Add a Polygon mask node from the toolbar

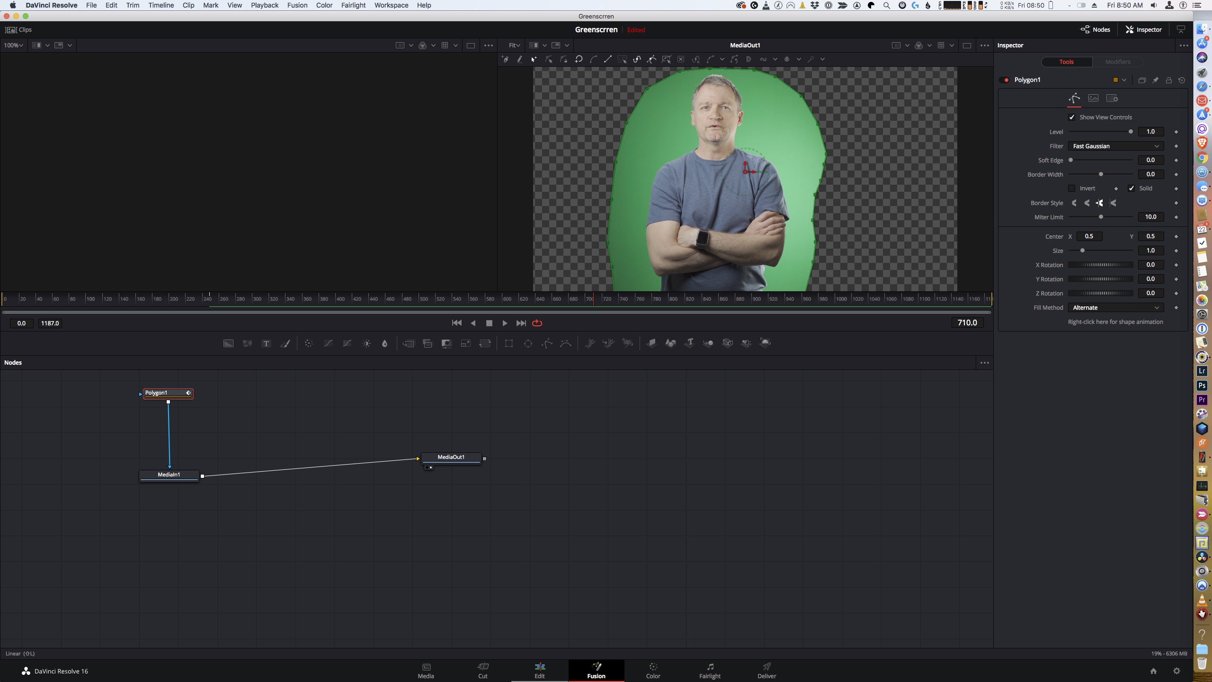547,343
